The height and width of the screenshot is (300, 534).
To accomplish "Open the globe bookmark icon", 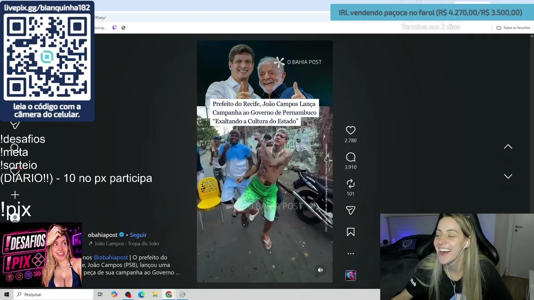I will click(123, 27).
